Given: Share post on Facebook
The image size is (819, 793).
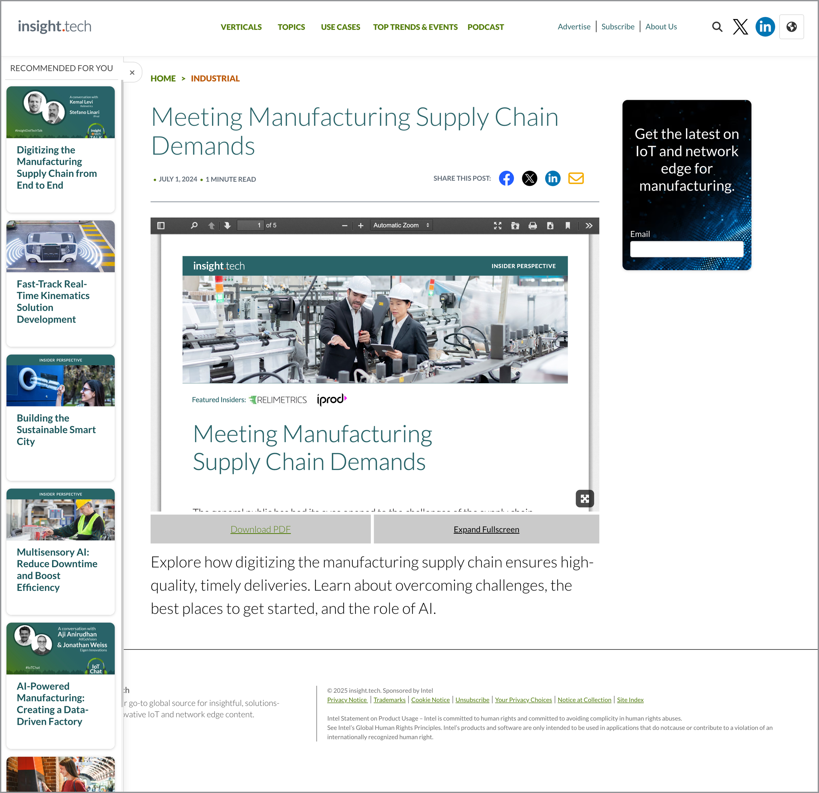Looking at the screenshot, I should [506, 179].
